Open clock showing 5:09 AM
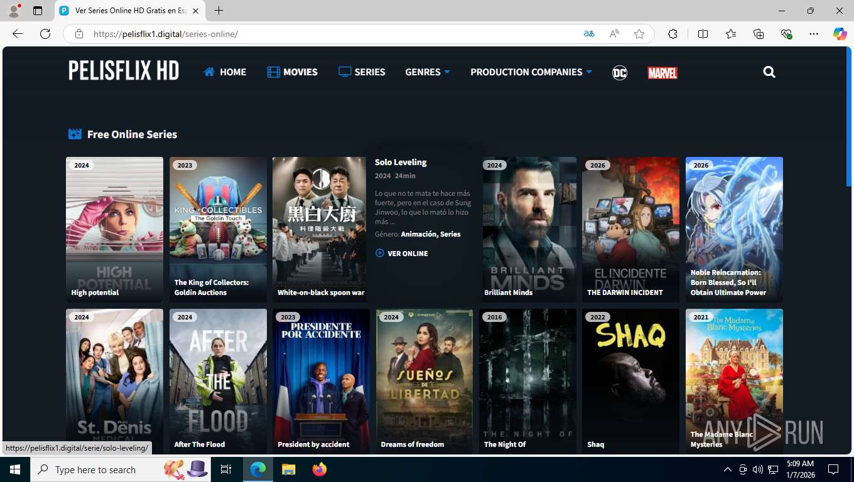 point(799,469)
